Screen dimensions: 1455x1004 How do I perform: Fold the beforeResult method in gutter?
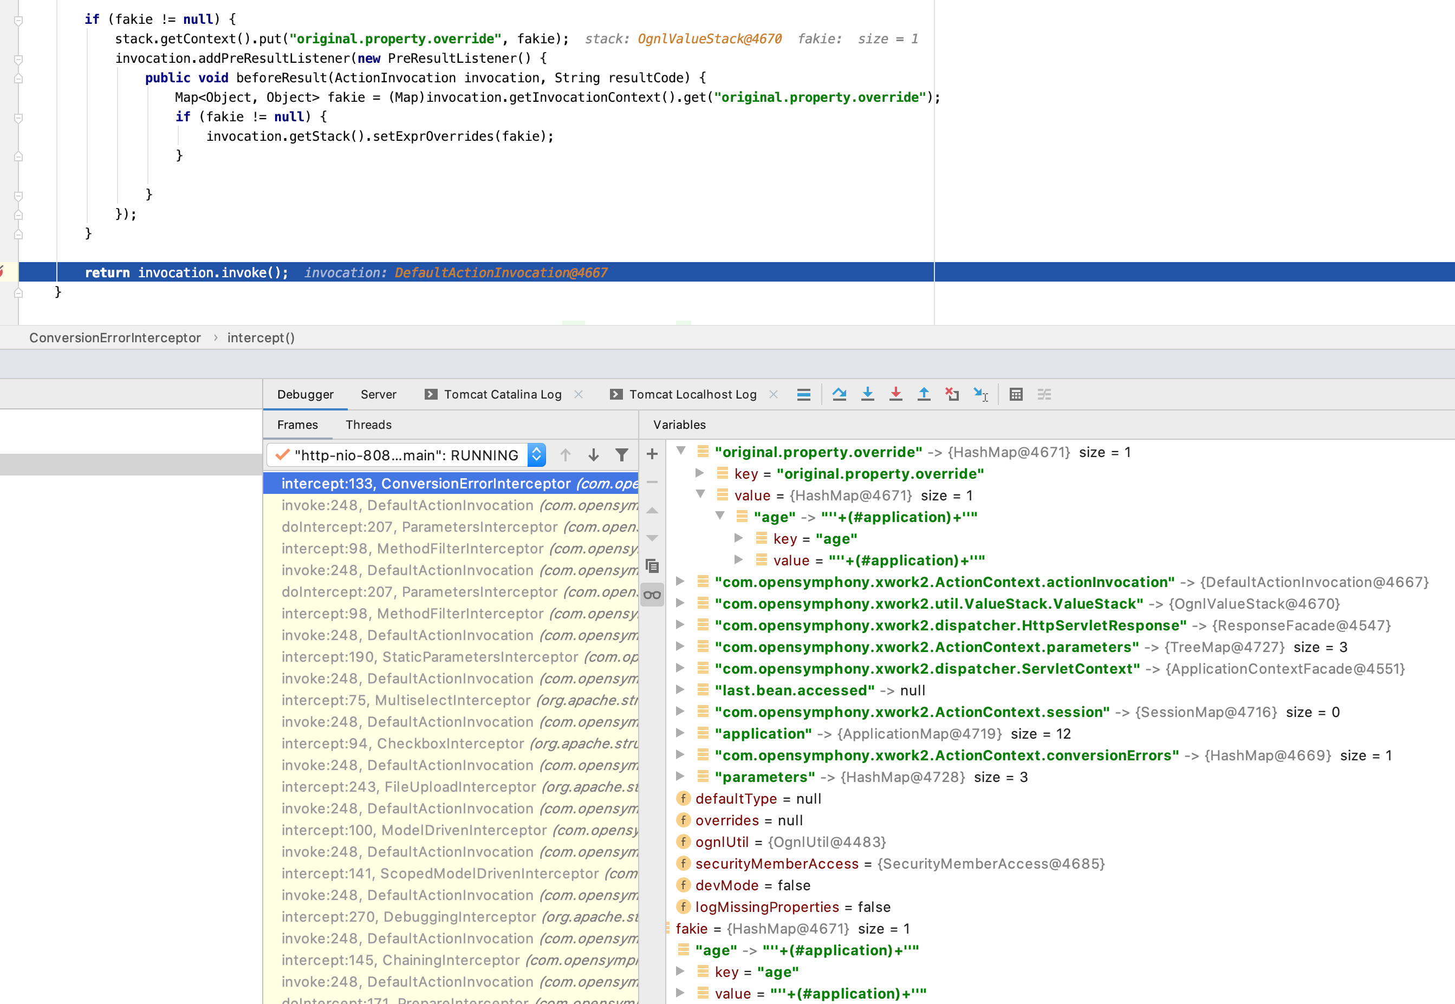click(18, 79)
